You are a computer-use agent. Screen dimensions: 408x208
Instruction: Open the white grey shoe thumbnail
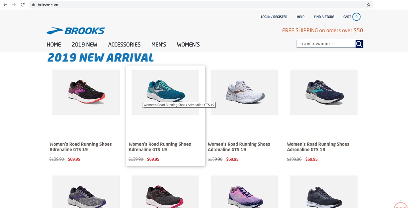pyautogui.click(x=245, y=92)
